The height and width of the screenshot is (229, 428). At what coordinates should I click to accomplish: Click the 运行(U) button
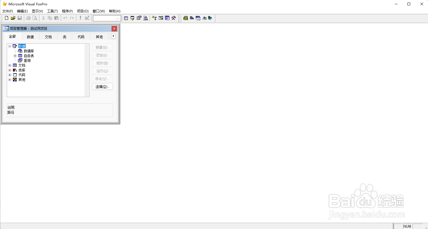102,71
